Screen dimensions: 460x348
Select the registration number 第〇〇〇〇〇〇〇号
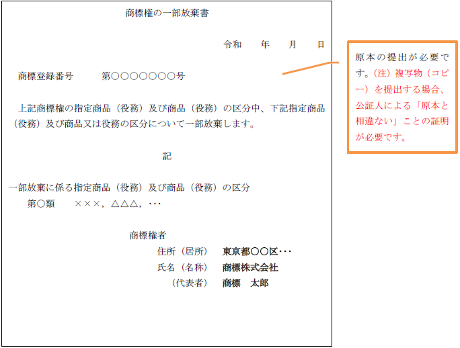pos(143,77)
